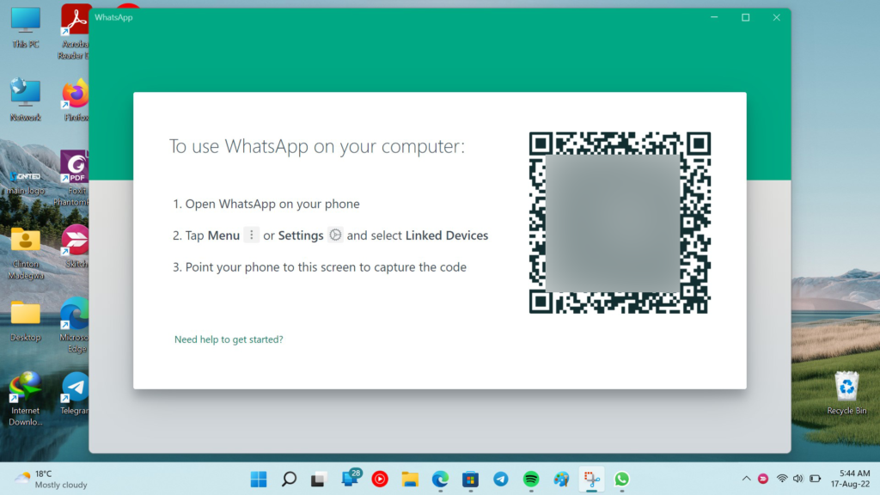The height and width of the screenshot is (495, 880).
Task: Click the 'Open WhatsApp on your phone' step text
Action: coord(272,204)
